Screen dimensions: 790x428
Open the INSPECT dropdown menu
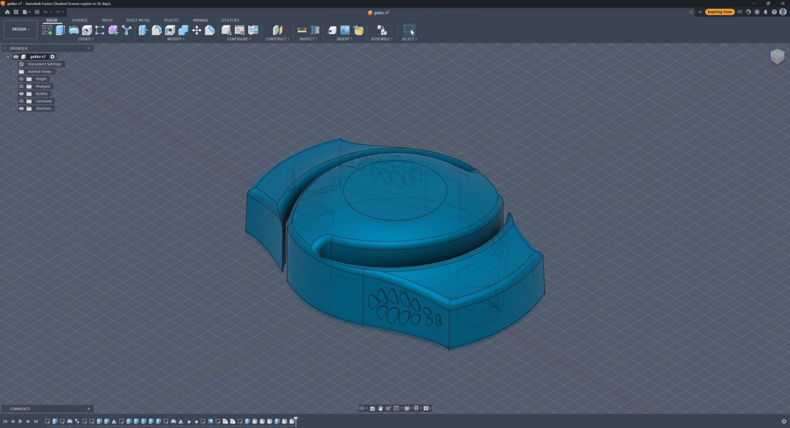click(x=308, y=39)
